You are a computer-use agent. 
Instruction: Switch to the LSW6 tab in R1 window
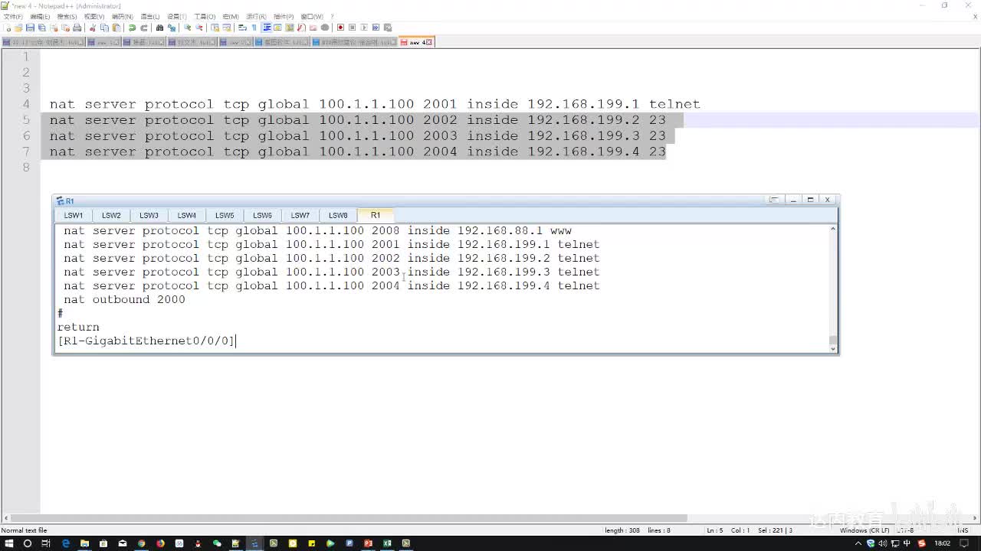click(x=263, y=215)
